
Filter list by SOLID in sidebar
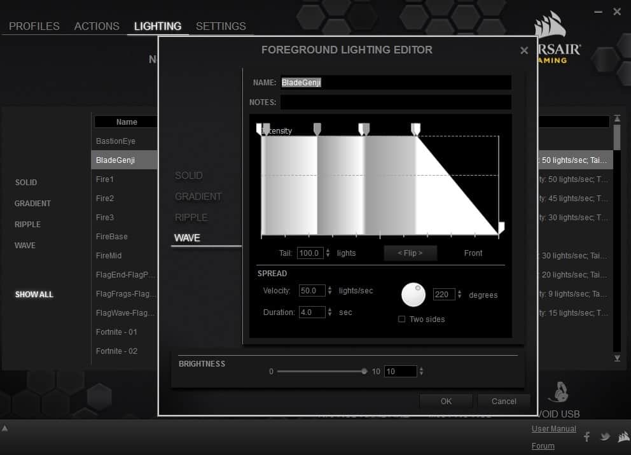point(25,183)
